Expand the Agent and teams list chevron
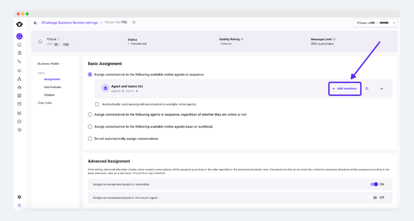Screen dimensions: 414x221 tap(382, 89)
